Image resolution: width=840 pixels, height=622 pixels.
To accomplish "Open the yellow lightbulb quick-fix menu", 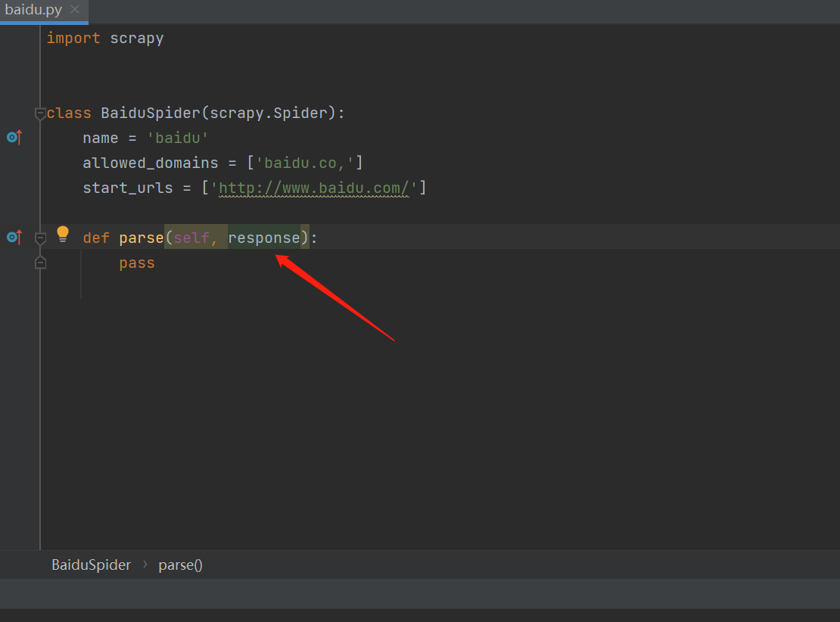I will [x=63, y=234].
